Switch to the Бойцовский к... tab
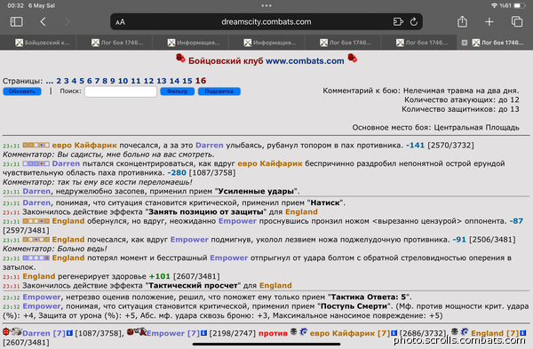This screenshot has height=349, width=533. [x=42, y=43]
